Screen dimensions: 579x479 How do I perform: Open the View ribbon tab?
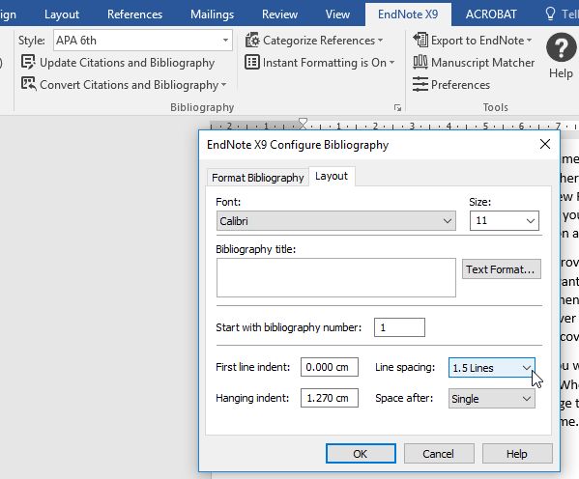coord(337,14)
